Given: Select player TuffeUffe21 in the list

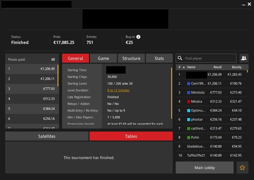Looking at the screenshot, I should [x=210, y=156].
